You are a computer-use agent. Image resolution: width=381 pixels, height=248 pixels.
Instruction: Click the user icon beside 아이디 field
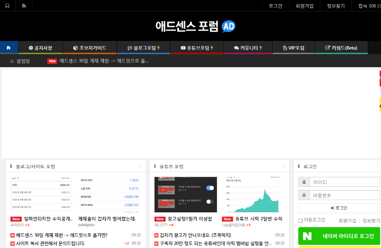tap(304, 182)
